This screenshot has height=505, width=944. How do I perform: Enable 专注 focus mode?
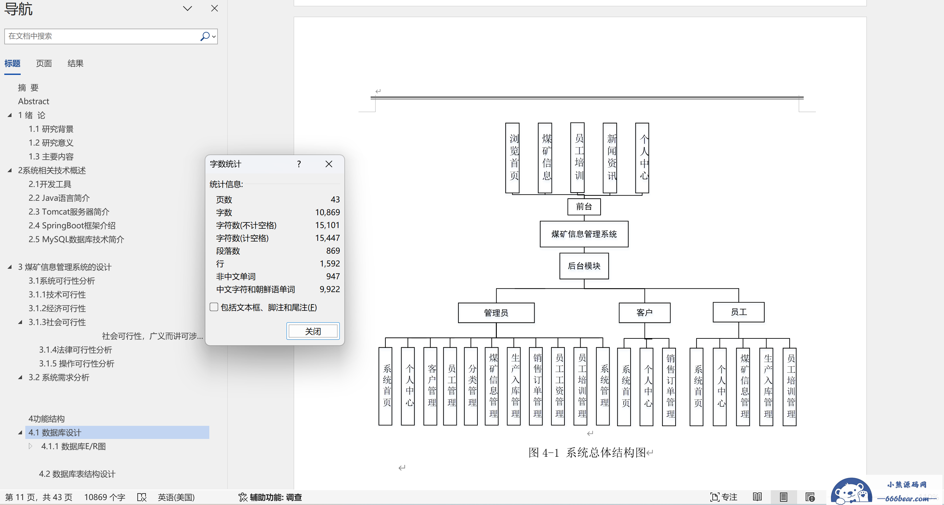[x=724, y=497]
